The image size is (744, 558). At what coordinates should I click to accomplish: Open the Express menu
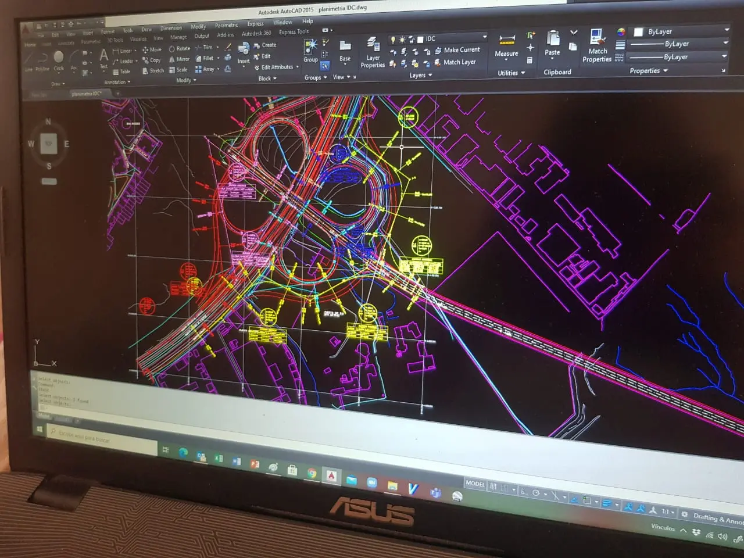point(255,24)
